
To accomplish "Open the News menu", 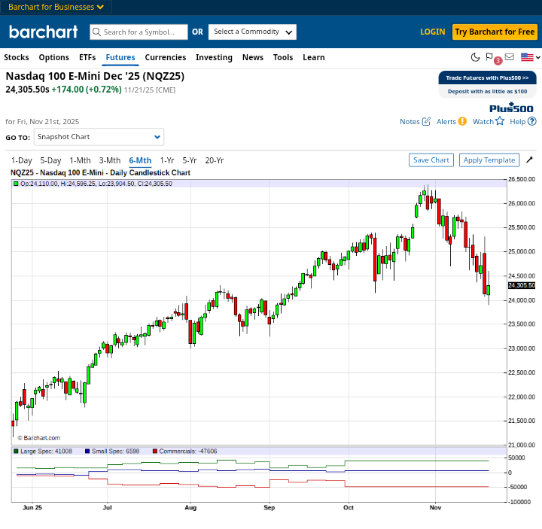I will point(253,57).
